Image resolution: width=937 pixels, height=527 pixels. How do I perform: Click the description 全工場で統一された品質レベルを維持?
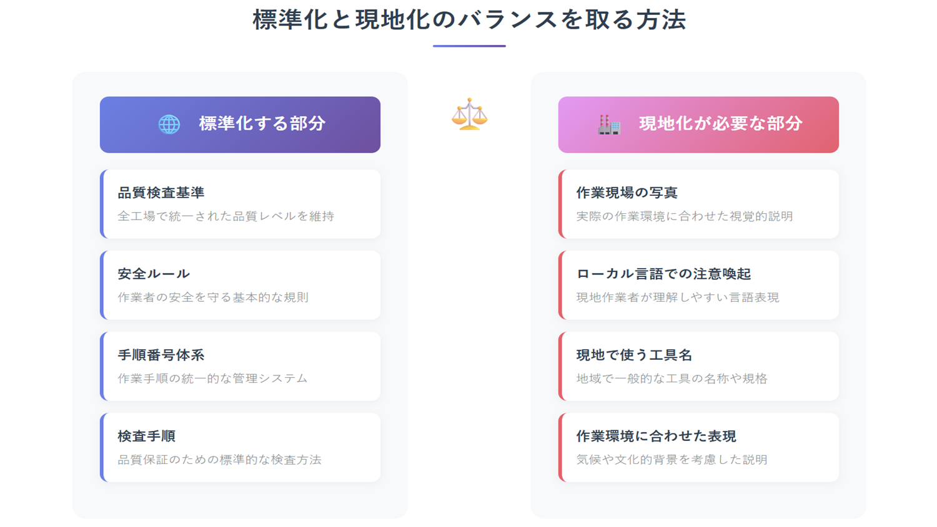click(x=226, y=216)
